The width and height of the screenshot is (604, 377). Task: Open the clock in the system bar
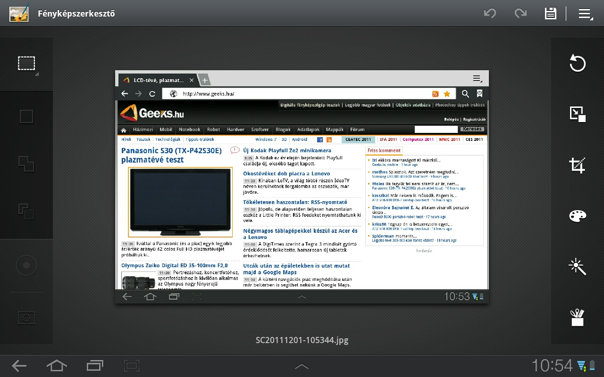[552, 365]
